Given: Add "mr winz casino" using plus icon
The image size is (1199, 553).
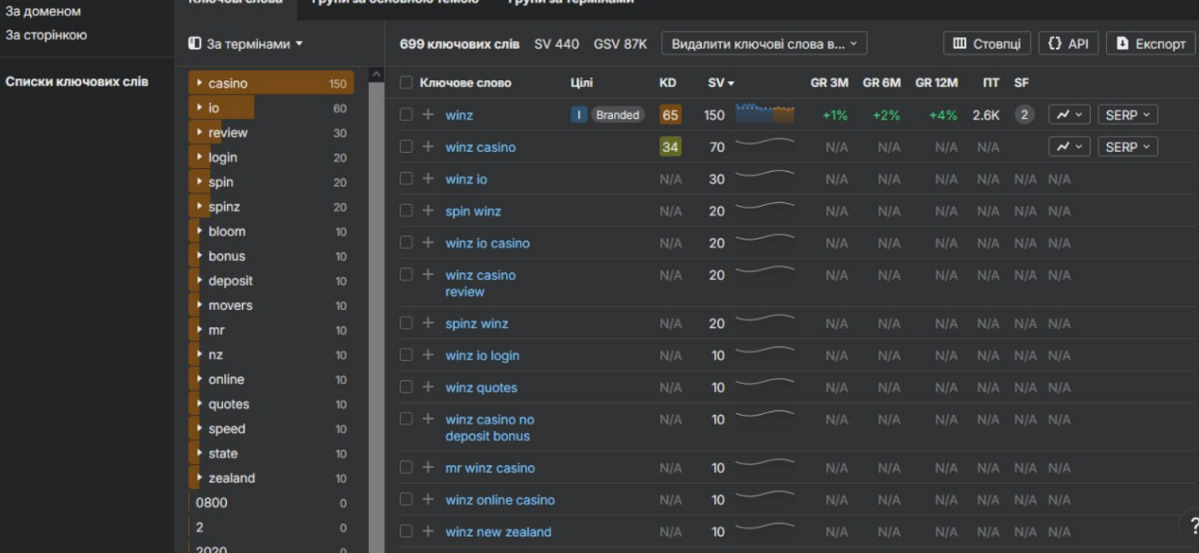Looking at the screenshot, I should 428,467.
